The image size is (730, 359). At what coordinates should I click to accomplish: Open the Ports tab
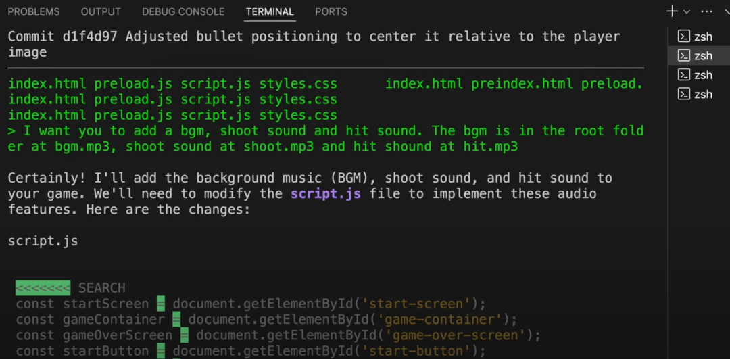pyautogui.click(x=331, y=11)
